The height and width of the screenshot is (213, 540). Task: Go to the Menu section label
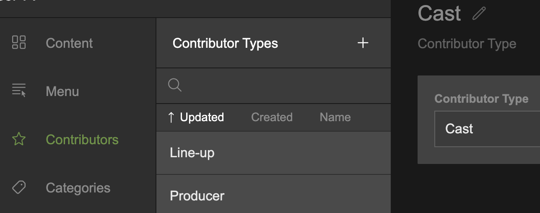coord(62,91)
